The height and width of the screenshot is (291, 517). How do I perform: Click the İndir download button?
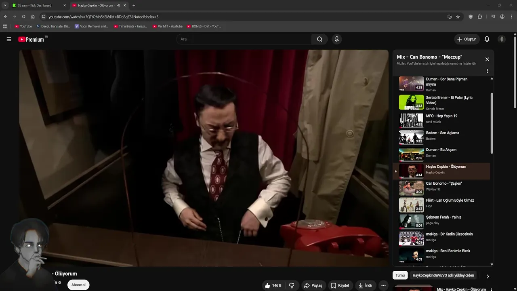[x=365, y=285]
